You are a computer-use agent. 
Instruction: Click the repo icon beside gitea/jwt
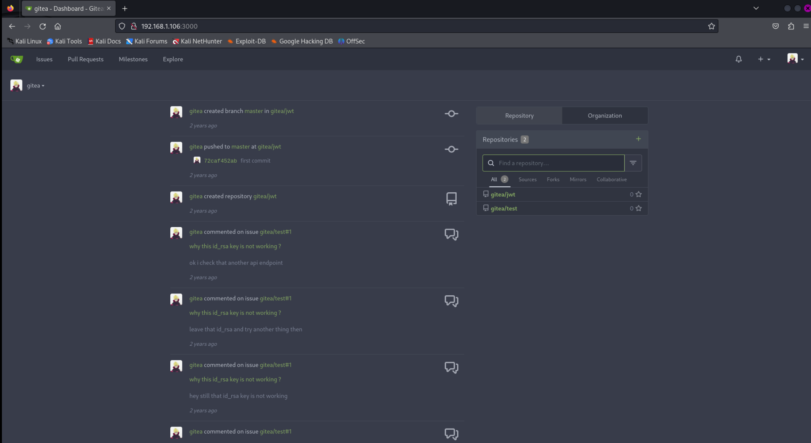tap(486, 194)
